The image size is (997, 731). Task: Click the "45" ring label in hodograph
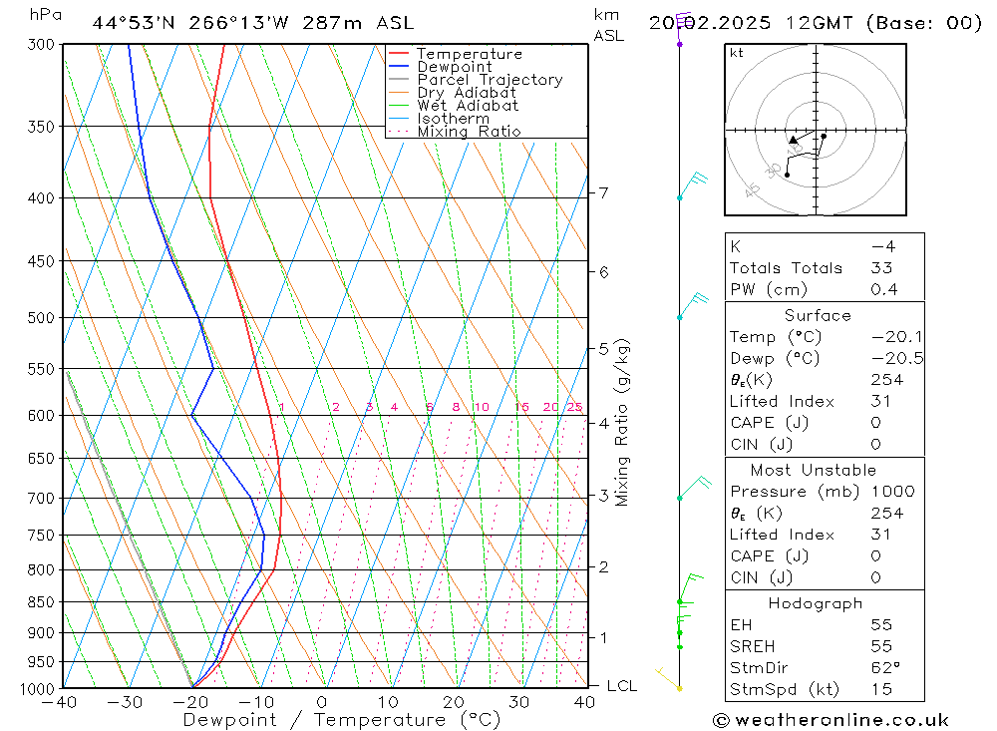click(x=752, y=189)
